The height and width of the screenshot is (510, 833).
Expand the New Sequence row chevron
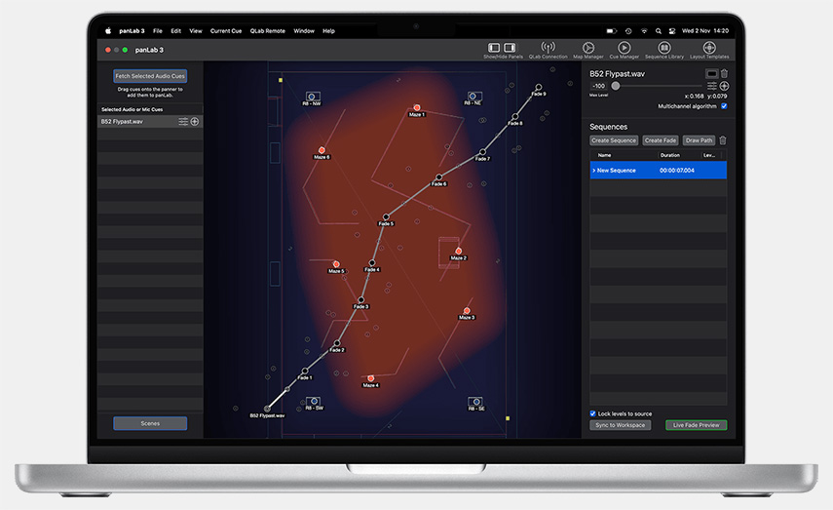594,171
